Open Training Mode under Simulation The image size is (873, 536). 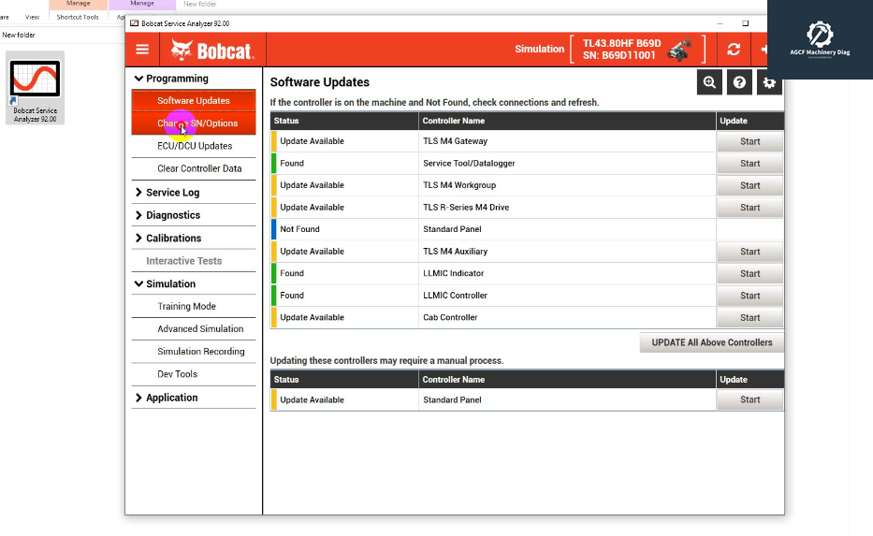point(194,306)
